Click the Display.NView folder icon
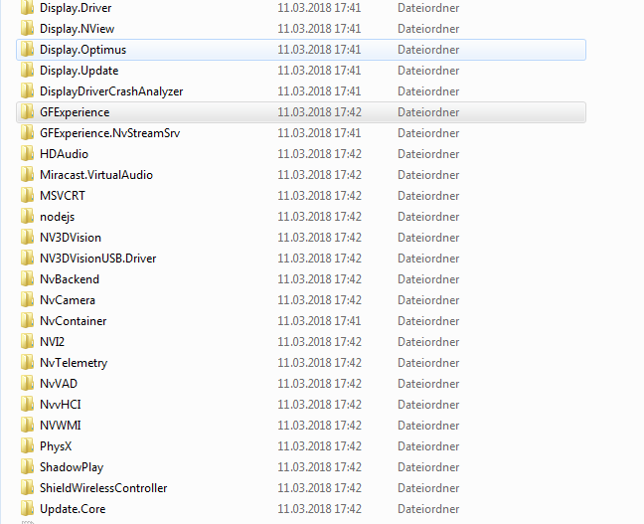 click(27, 29)
